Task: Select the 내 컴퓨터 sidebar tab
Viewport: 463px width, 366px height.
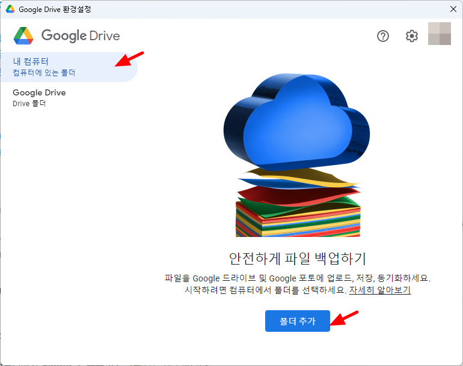Action: [31, 61]
